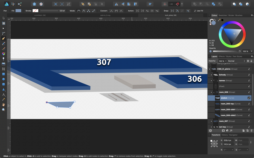Switch to the Hand view tool
The image size is (254, 158).
point(4,105)
